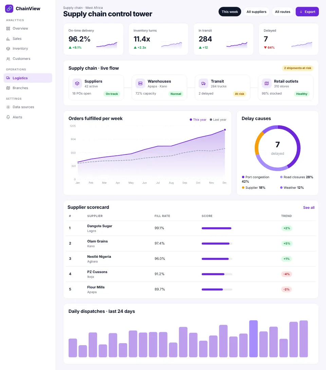The width and height of the screenshot is (326, 370).
Task: Click the orange Supplier 18% legend dot
Action: [243, 188]
